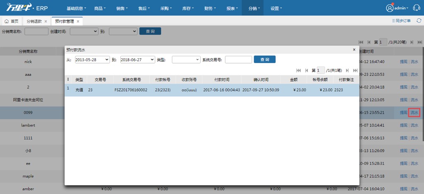424x194 pixels.
Task: Open the 库存 menu
Action: [188, 8]
